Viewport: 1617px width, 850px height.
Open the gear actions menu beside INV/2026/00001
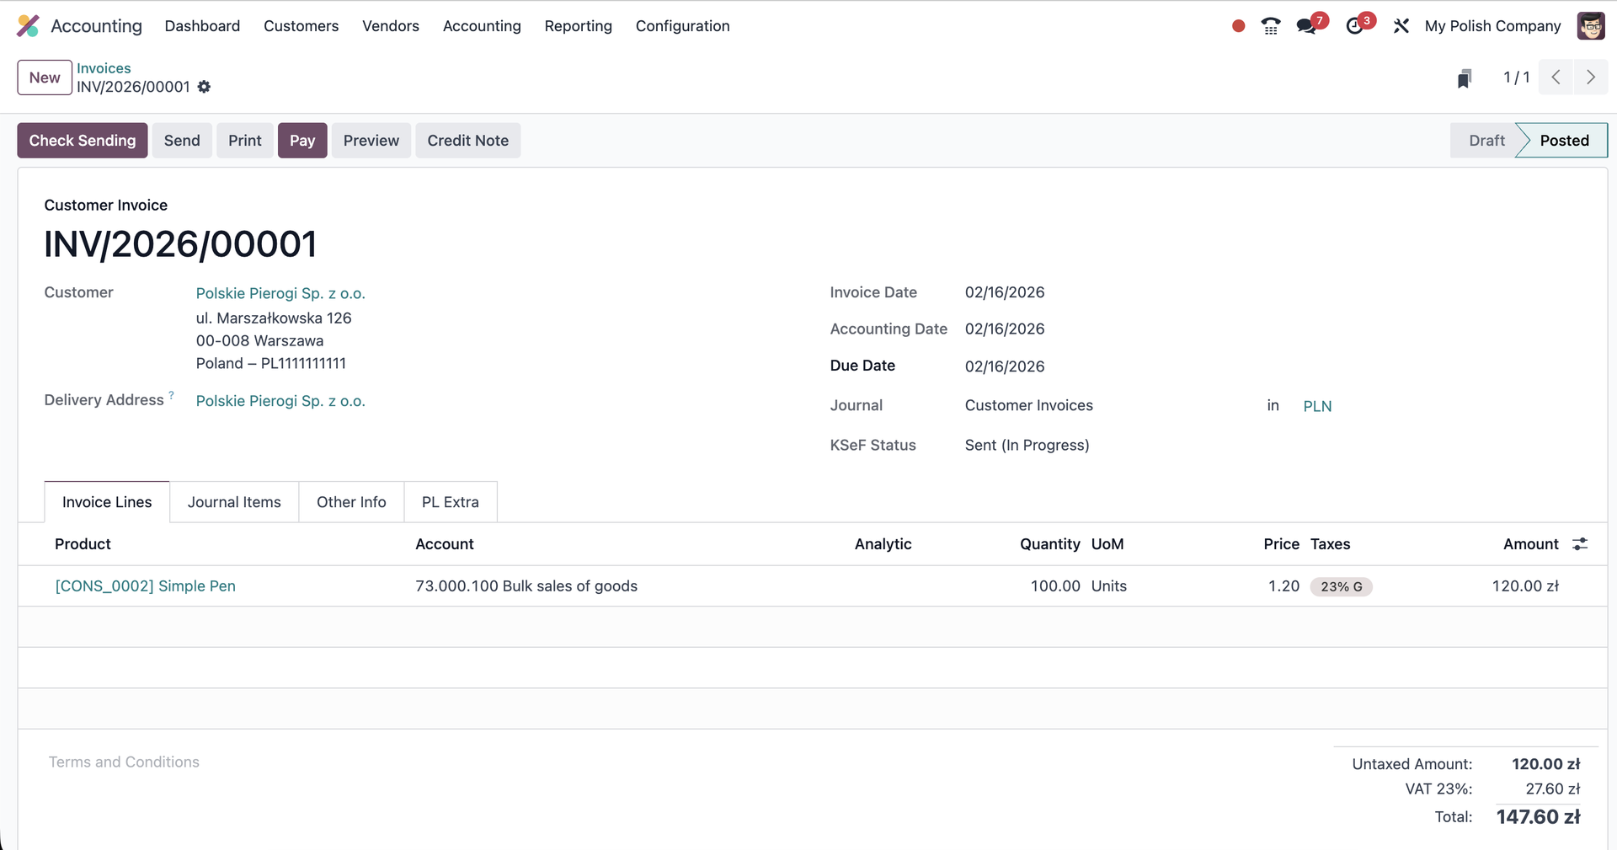204,87
